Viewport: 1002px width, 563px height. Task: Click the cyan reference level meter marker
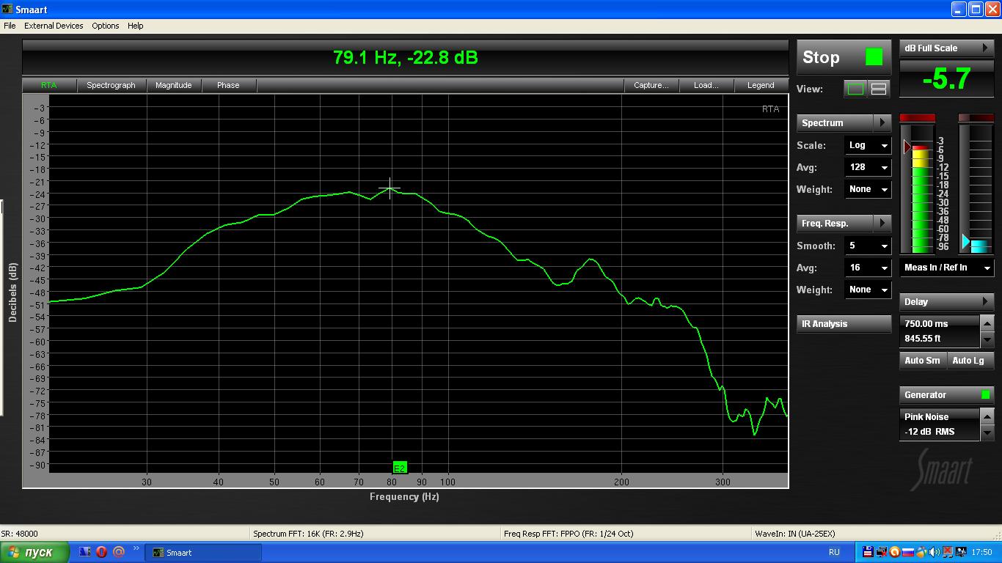[966, 241]
